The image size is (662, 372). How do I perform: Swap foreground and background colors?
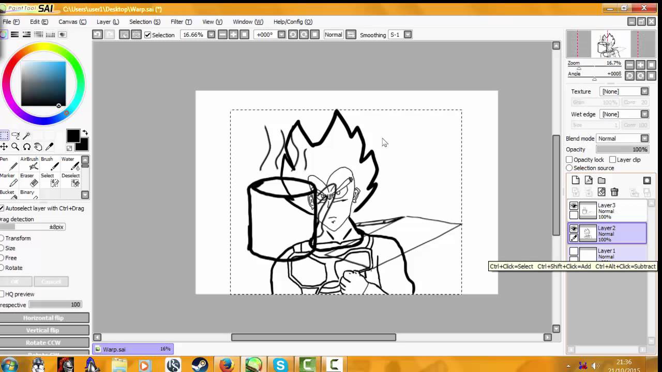click(x=85, y=133)
